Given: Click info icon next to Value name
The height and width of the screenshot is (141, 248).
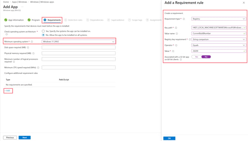Looking at the screenshot, I should (177, 34).
